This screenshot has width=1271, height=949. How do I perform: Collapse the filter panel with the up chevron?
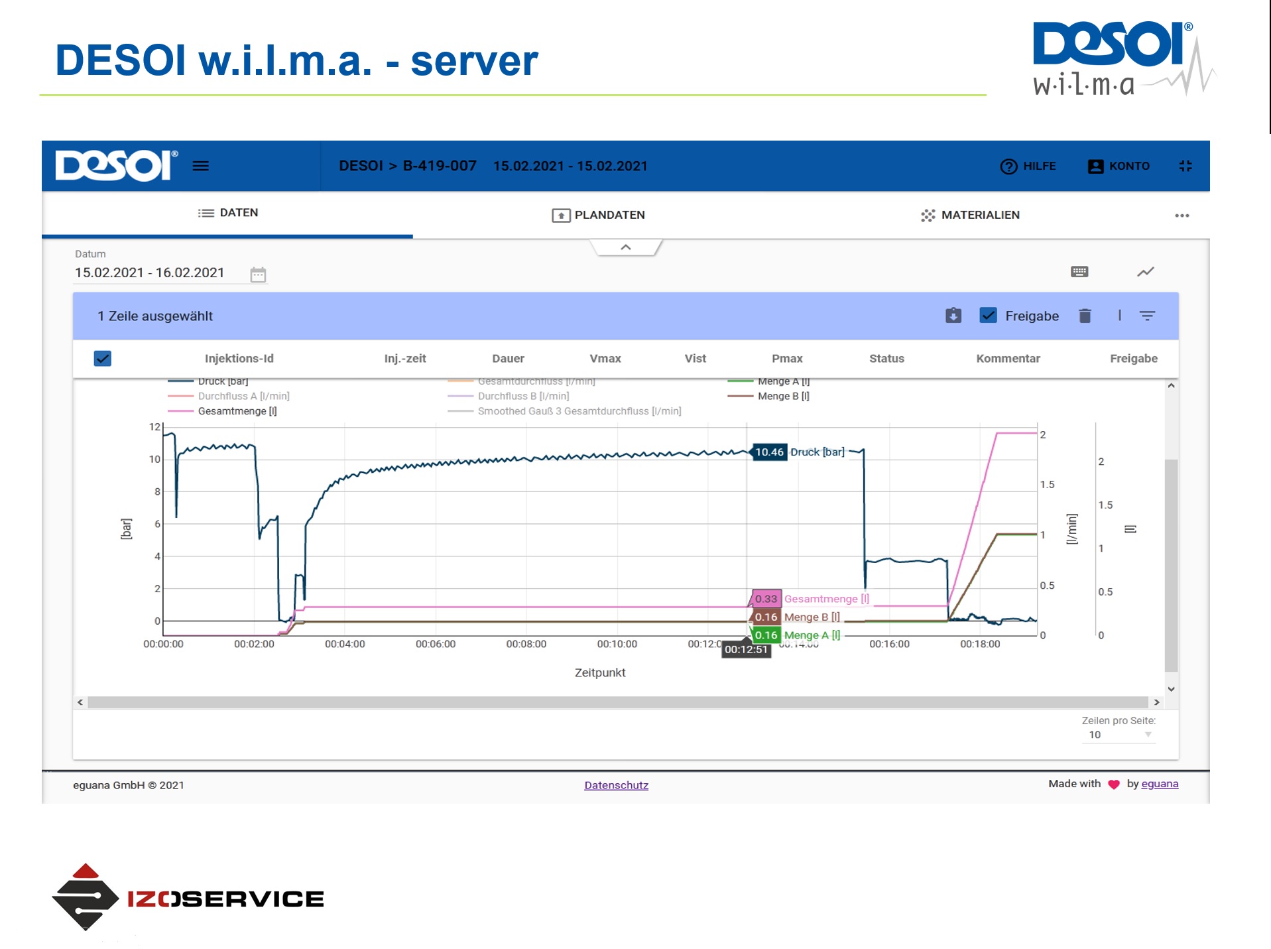click(626, 247)
